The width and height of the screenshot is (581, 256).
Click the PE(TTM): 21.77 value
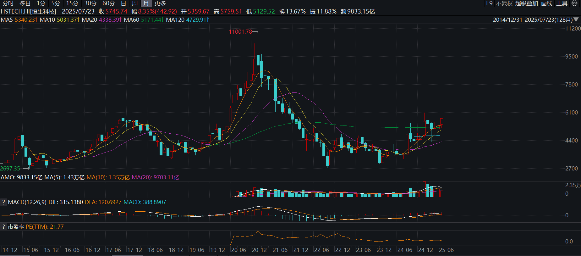[x=45, y=227]
